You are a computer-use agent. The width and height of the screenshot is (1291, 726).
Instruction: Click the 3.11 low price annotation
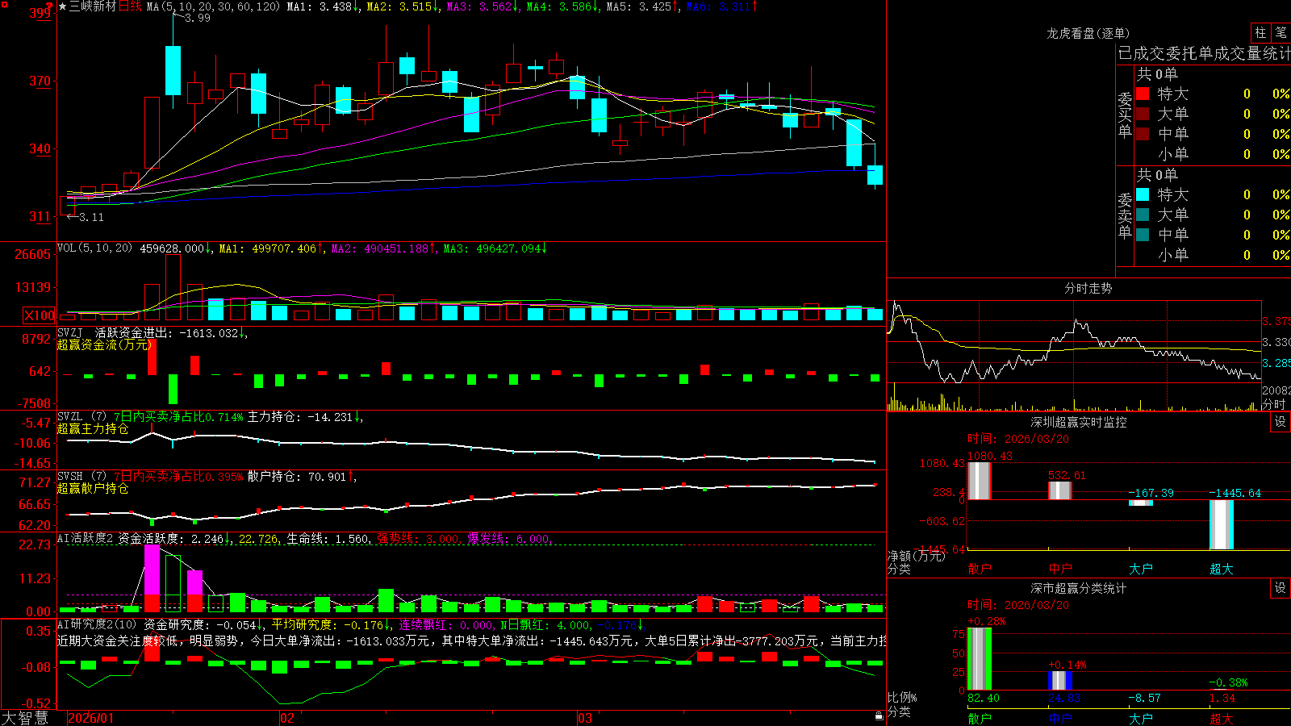91,217
